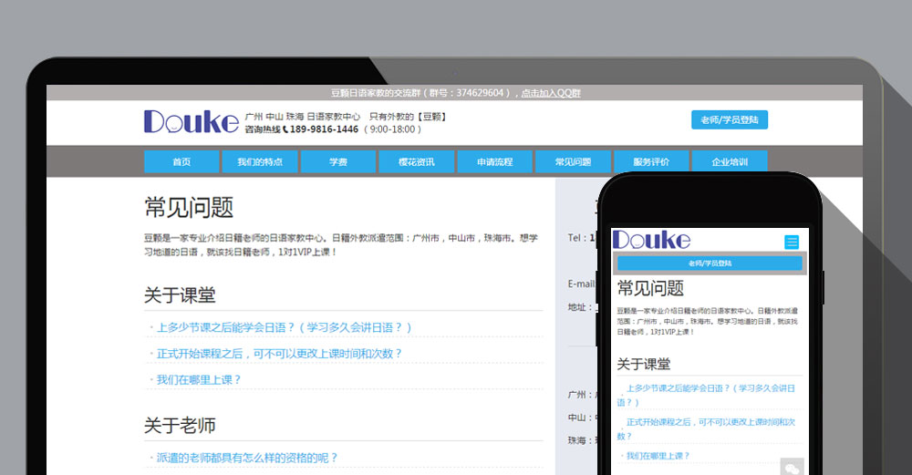Open desktop question 上多少节课之后能学会日语？
Image resolution: width=912 pixels, height=475 pixels.
(x=284, y=327)
